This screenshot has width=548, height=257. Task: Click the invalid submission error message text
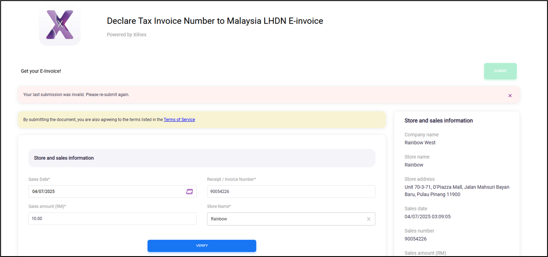(x=76, y=94)
